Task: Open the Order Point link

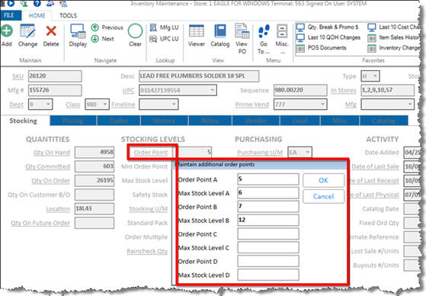Action: point(151,153)
